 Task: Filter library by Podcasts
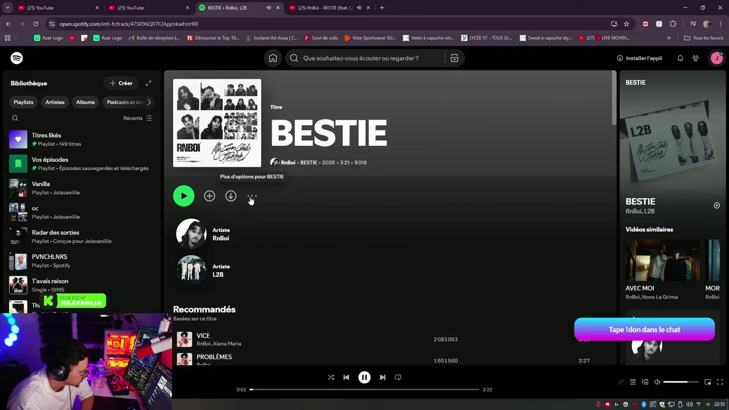click(x=124, y=102)
